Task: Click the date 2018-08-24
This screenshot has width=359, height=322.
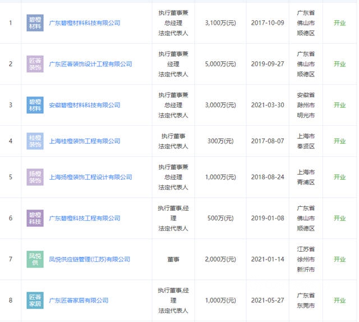Action: [268, 177]
